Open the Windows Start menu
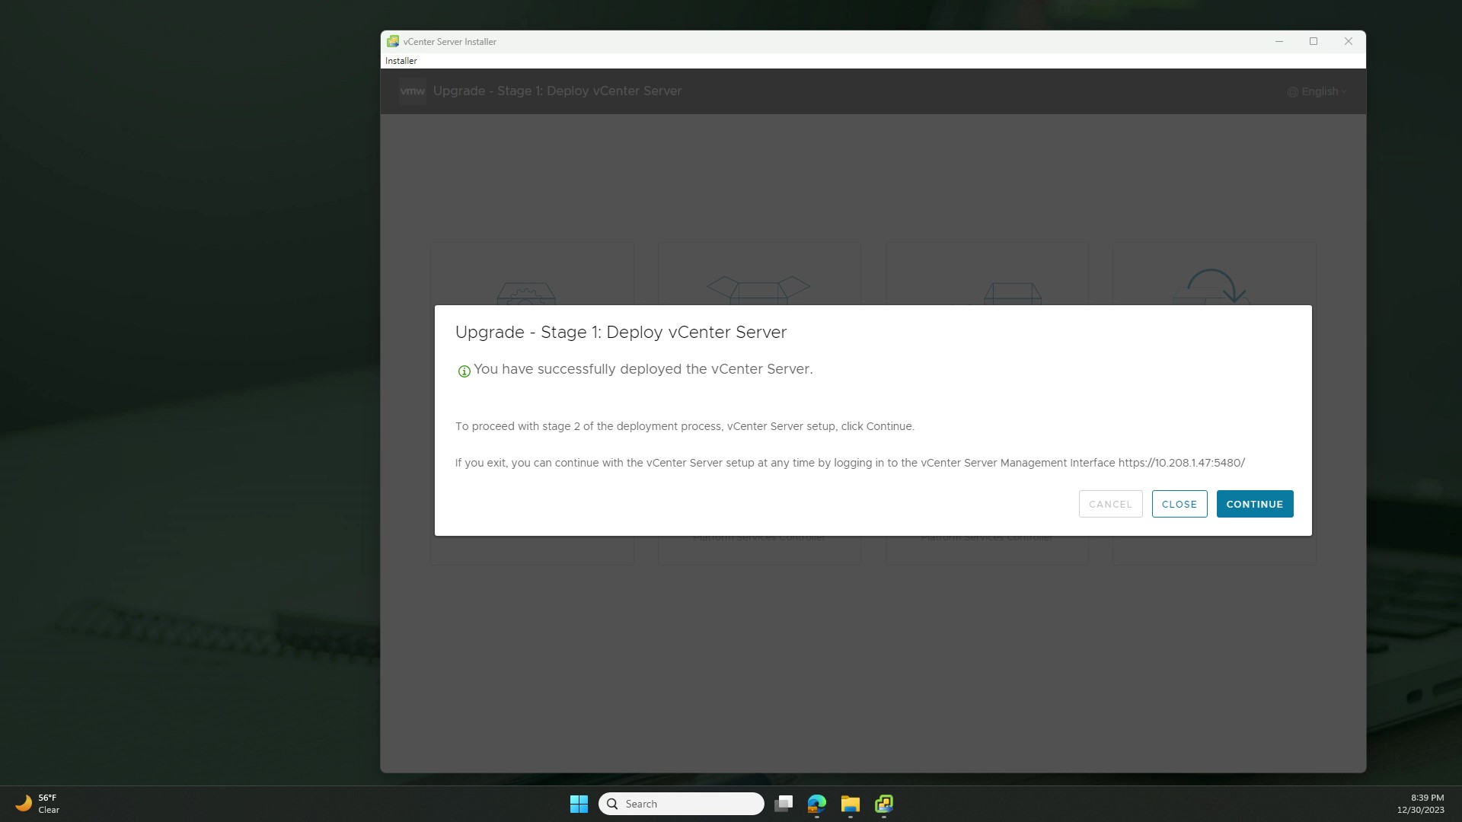The height and width of the screenshot is (822, 1462). click(579, 804)
